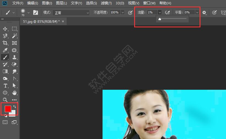
Task: Open the 文件(F) menu
Action: (18, 3)
